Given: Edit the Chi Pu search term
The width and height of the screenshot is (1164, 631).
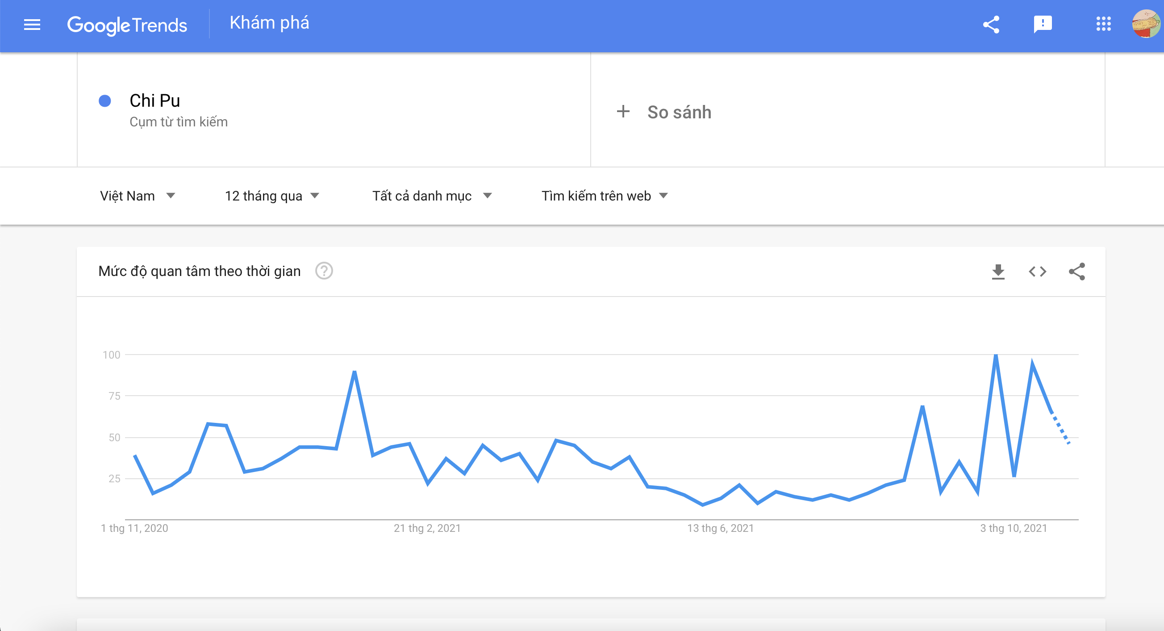Looking at the screenshot, I should 154,100.
